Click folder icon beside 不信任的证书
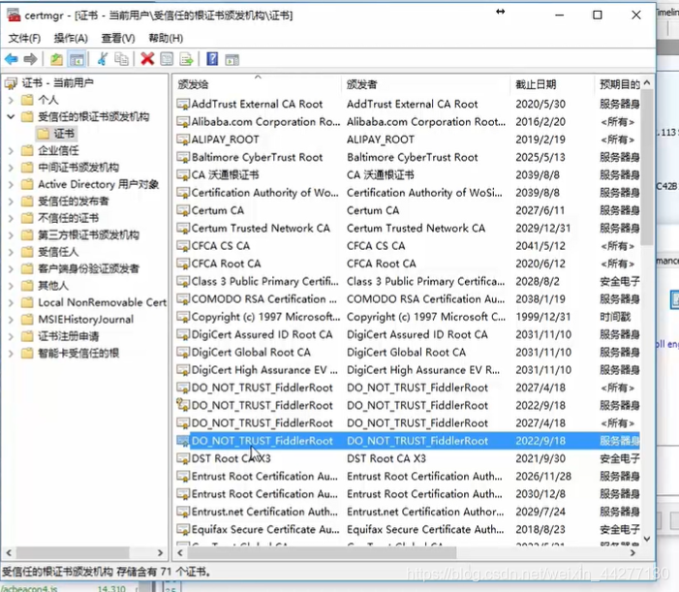This screenshot has width=679, height=592. pyautogui.click(x=27, y=218)
